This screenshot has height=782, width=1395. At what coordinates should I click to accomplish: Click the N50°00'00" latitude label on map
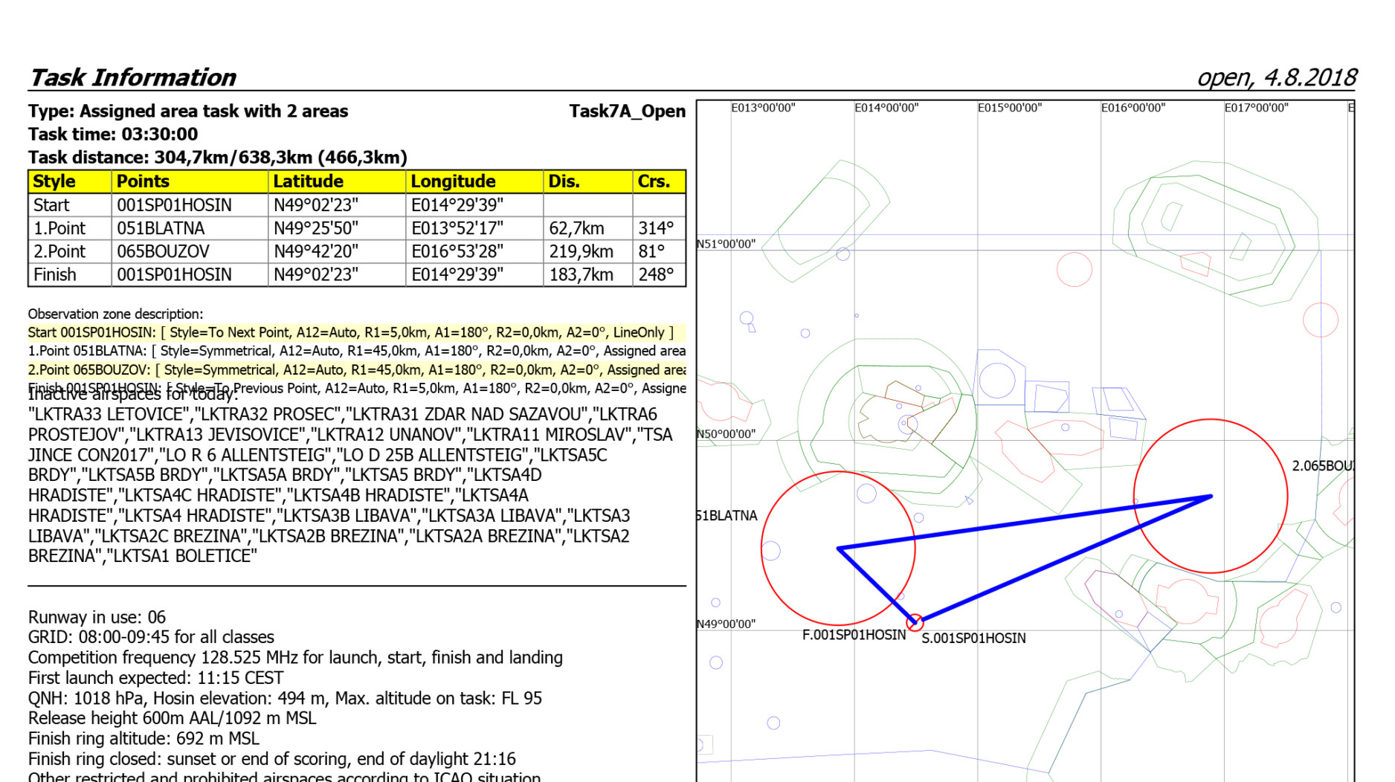coord(726,434)
